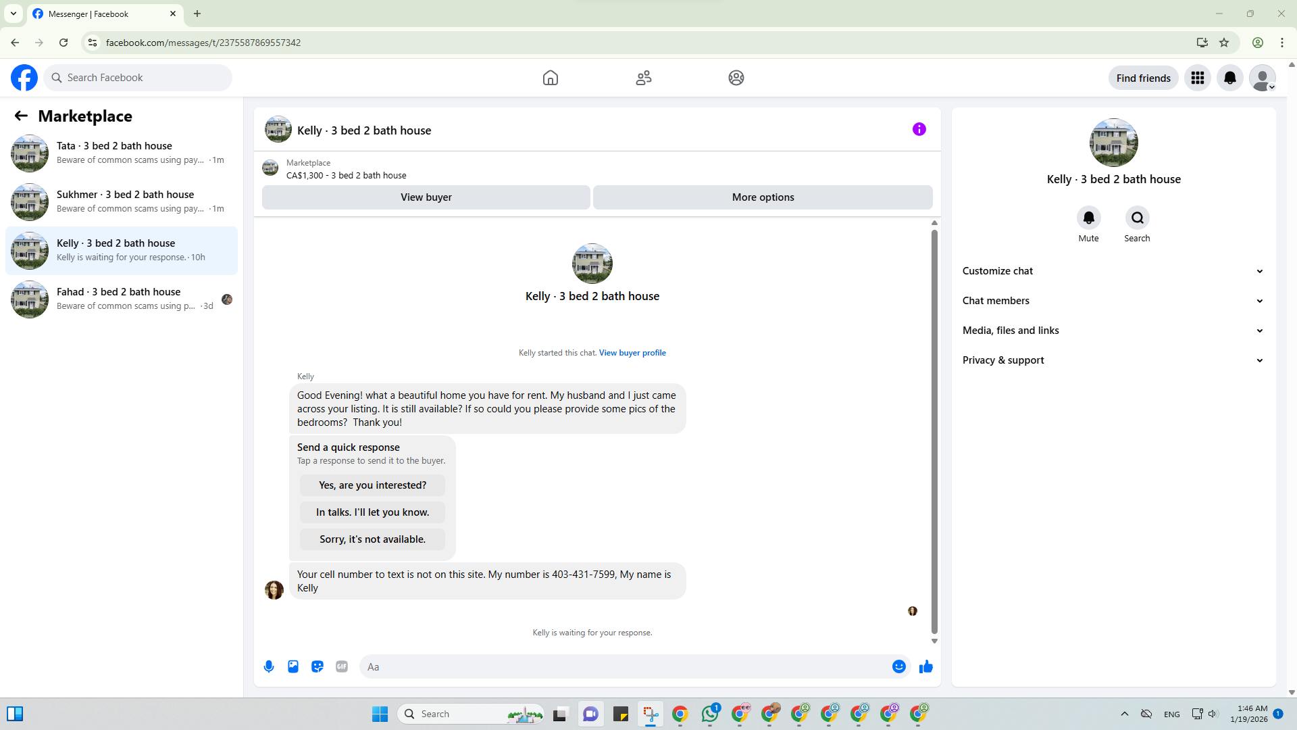Open Chrome's three-dot menu

(x=1282, y=43)
